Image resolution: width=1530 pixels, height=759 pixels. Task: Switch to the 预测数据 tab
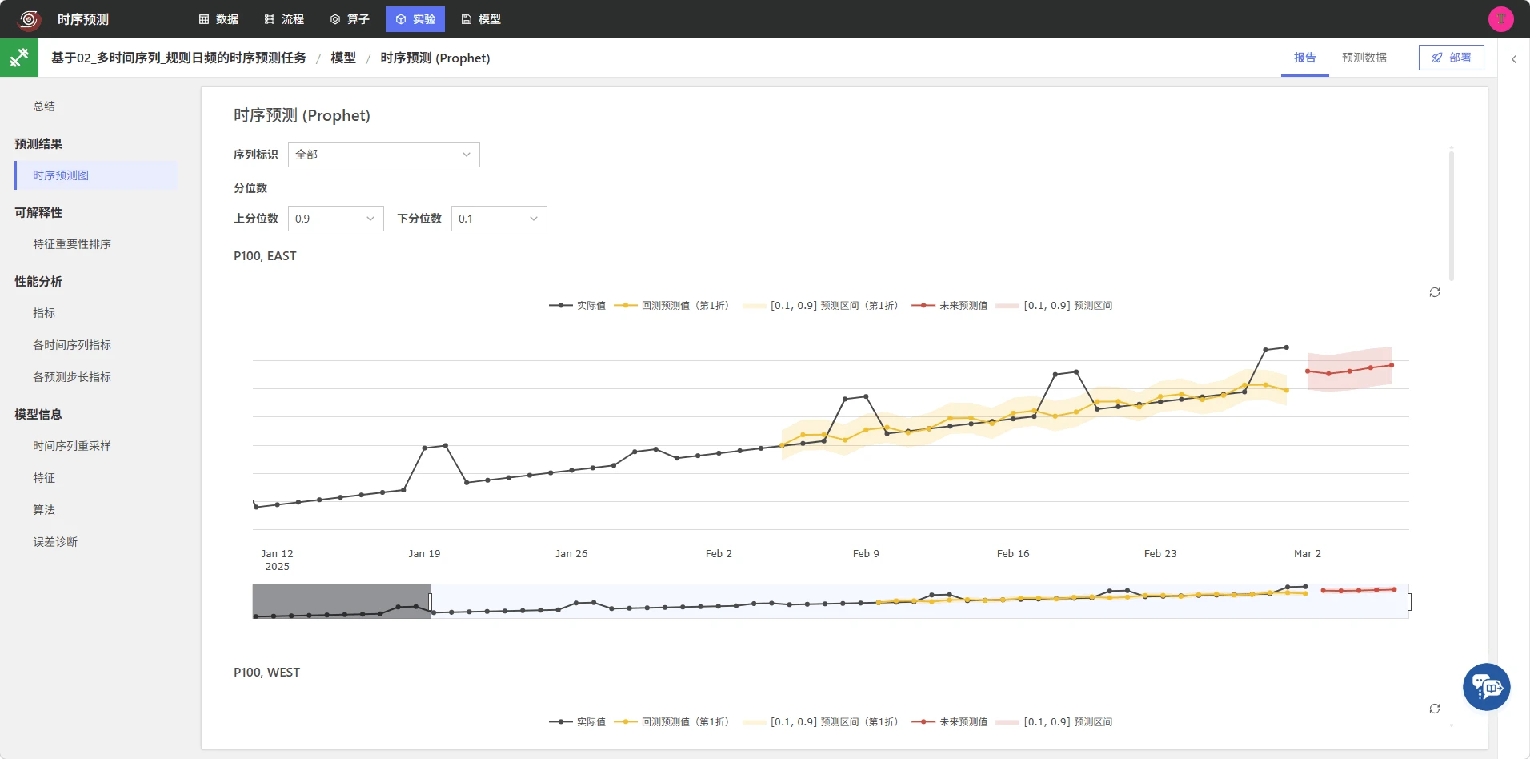tap(1364, 58)
